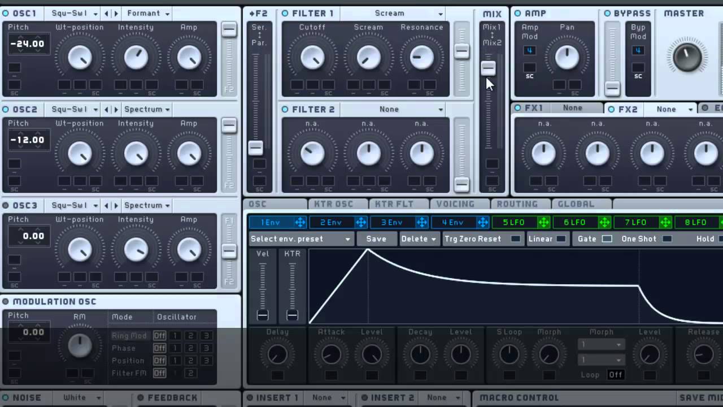Click the Amp section Pan knob
This screenshot has width=723, height=407.
(567, 57)
